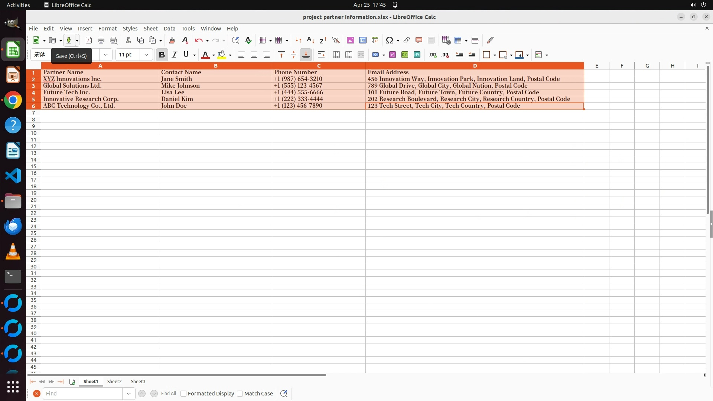The height and width of the screenshot is (401, 713).
Task: Open the Find field history dropdown
Action: (x=129, y=394)
